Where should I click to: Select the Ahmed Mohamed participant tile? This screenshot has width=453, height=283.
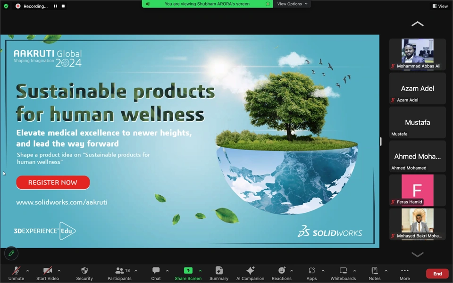coord(418,156)
